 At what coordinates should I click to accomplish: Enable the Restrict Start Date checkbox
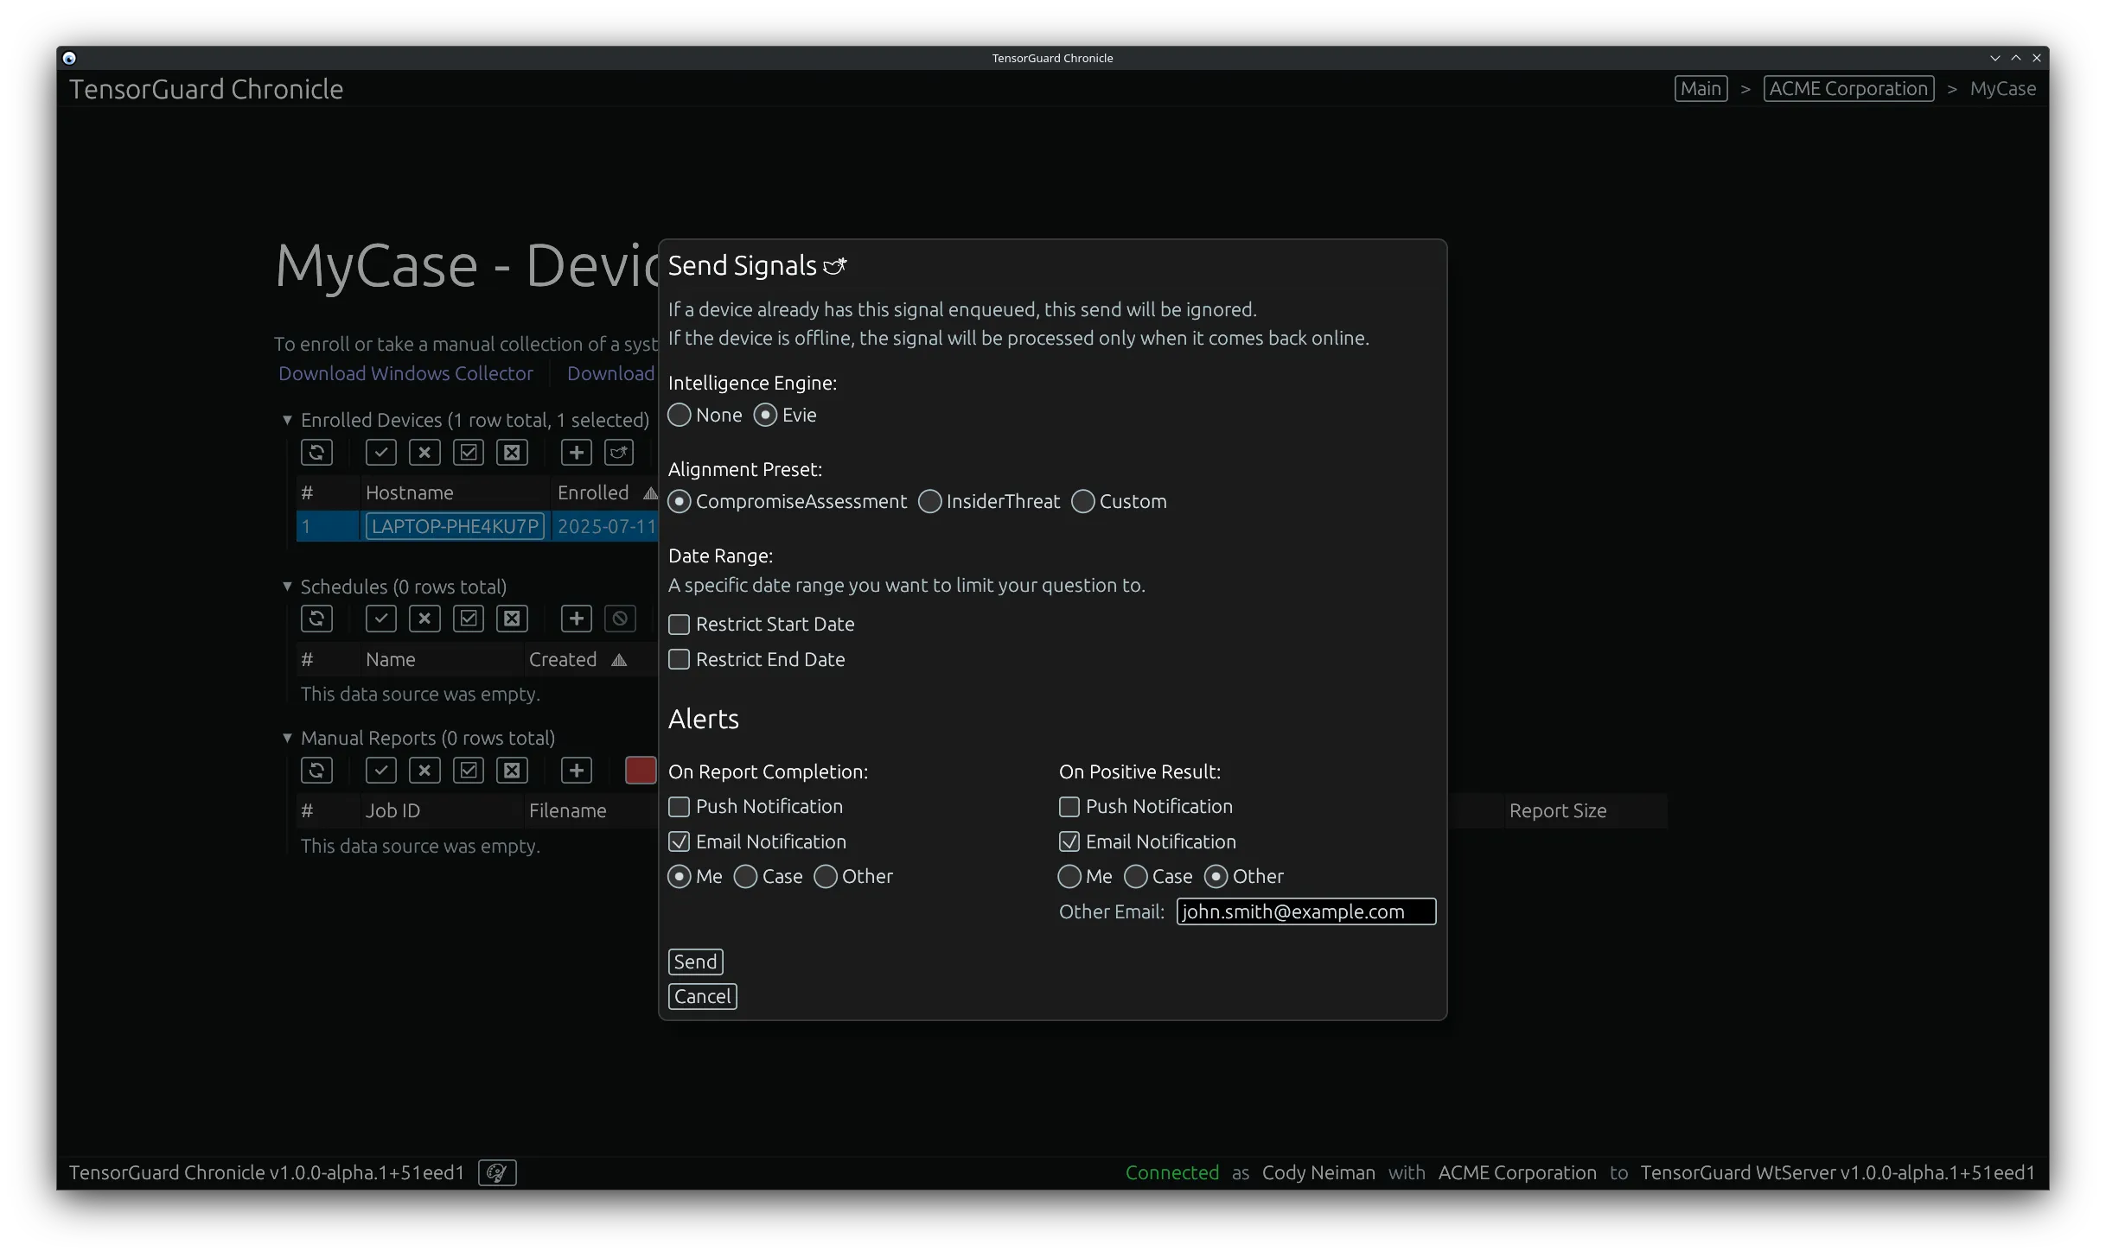(x=679, y=624)
